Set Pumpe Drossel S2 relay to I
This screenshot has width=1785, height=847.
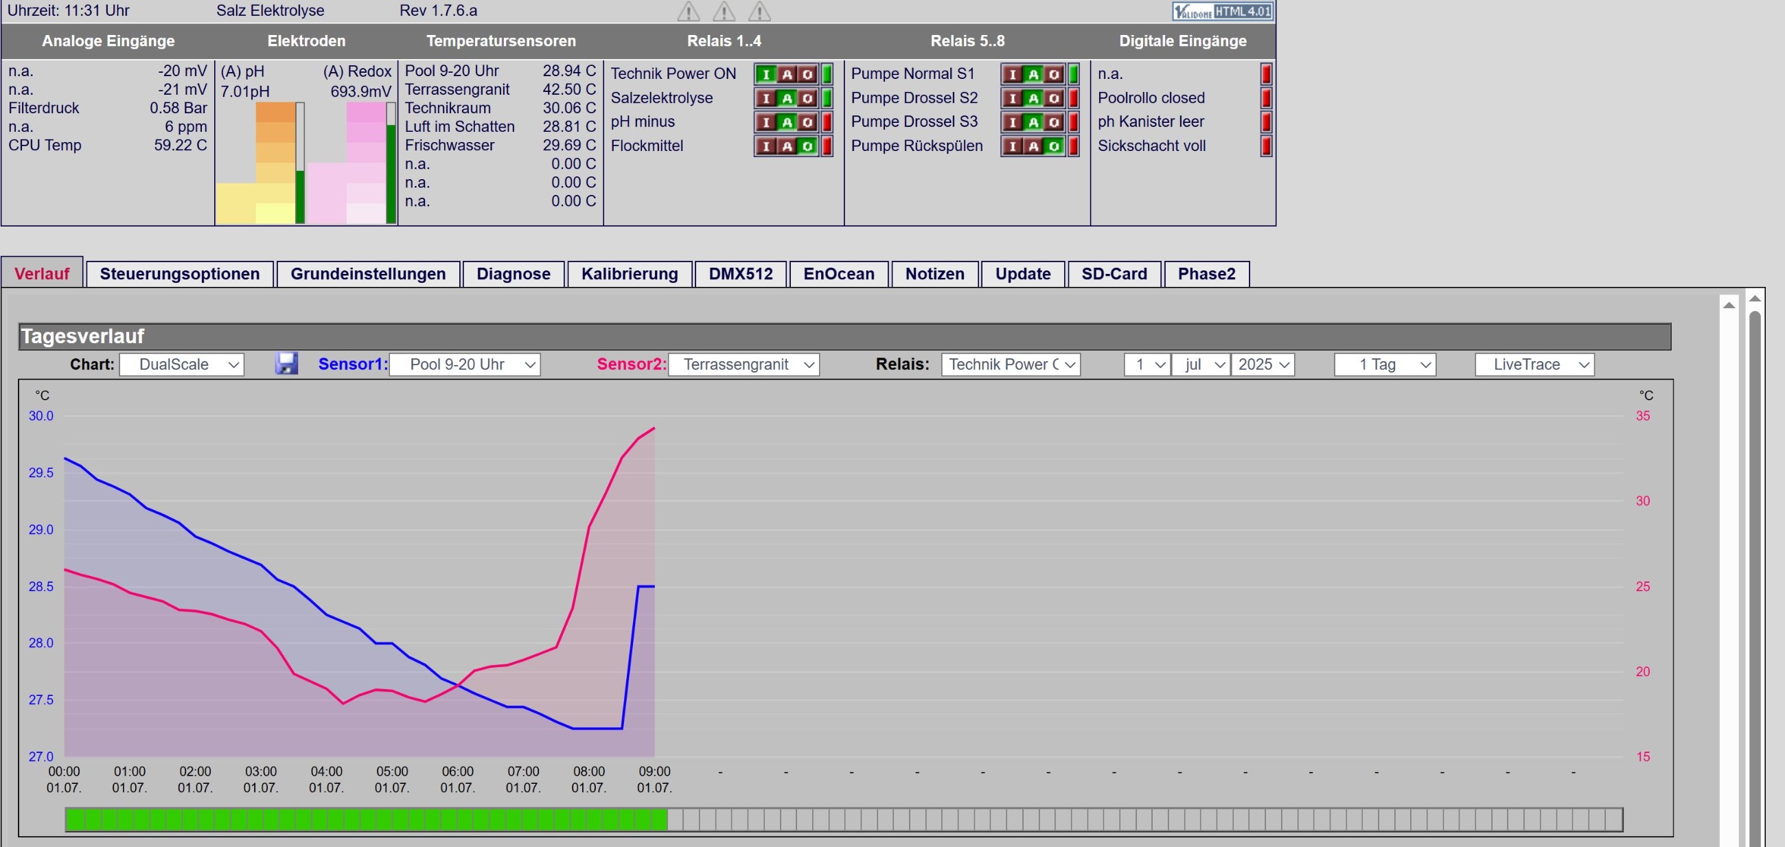click(x=1013, y=98)
